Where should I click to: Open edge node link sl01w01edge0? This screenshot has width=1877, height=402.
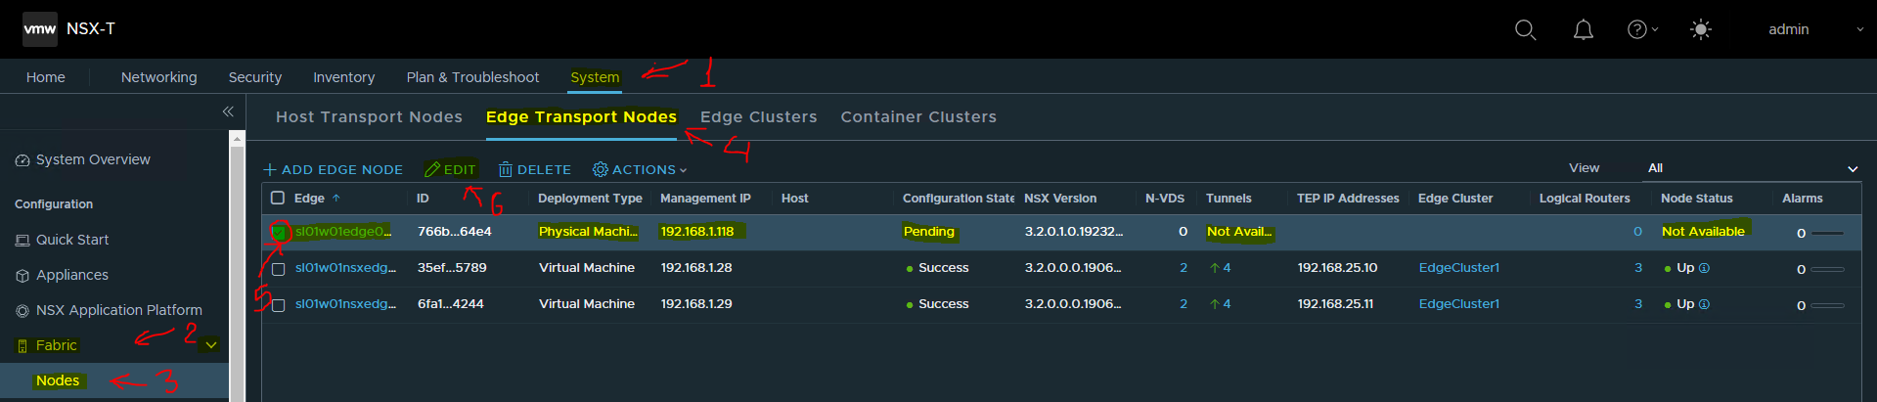tap(342, 232)
